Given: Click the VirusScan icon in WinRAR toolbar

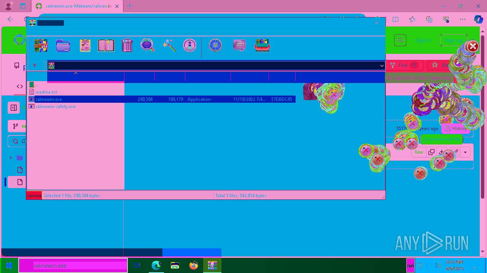Looking at the screenshot, I should [x=215, y=45].
